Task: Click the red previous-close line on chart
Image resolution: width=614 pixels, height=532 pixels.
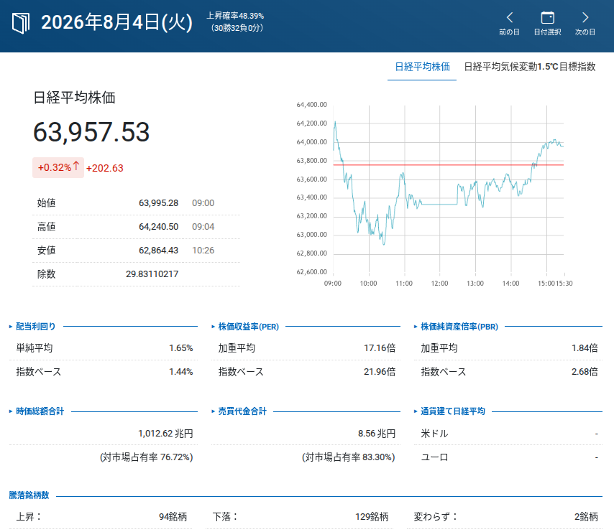Action: 449,165
